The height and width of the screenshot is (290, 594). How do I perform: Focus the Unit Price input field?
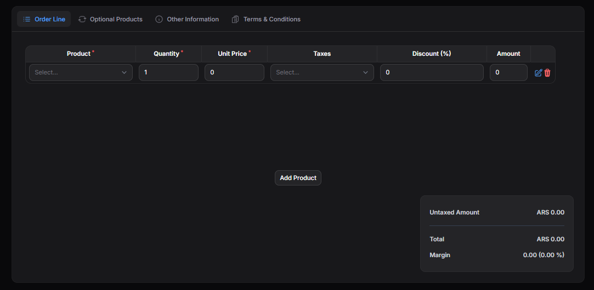(x=235, y=72)
